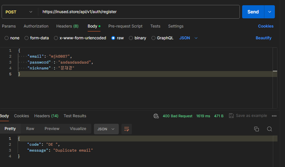Toggle word wrap in the response viewer

[x=127, y=129]
